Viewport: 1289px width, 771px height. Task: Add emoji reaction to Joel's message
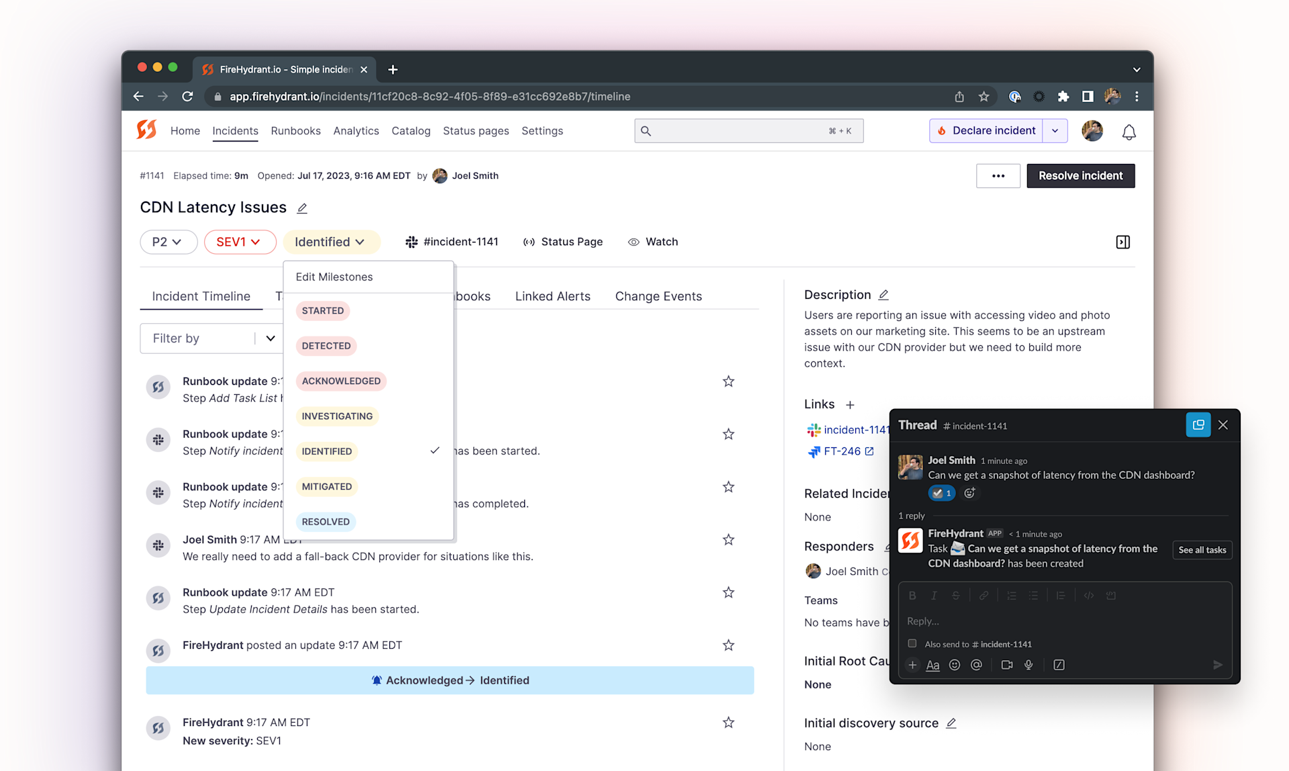[x=969, y=493]
